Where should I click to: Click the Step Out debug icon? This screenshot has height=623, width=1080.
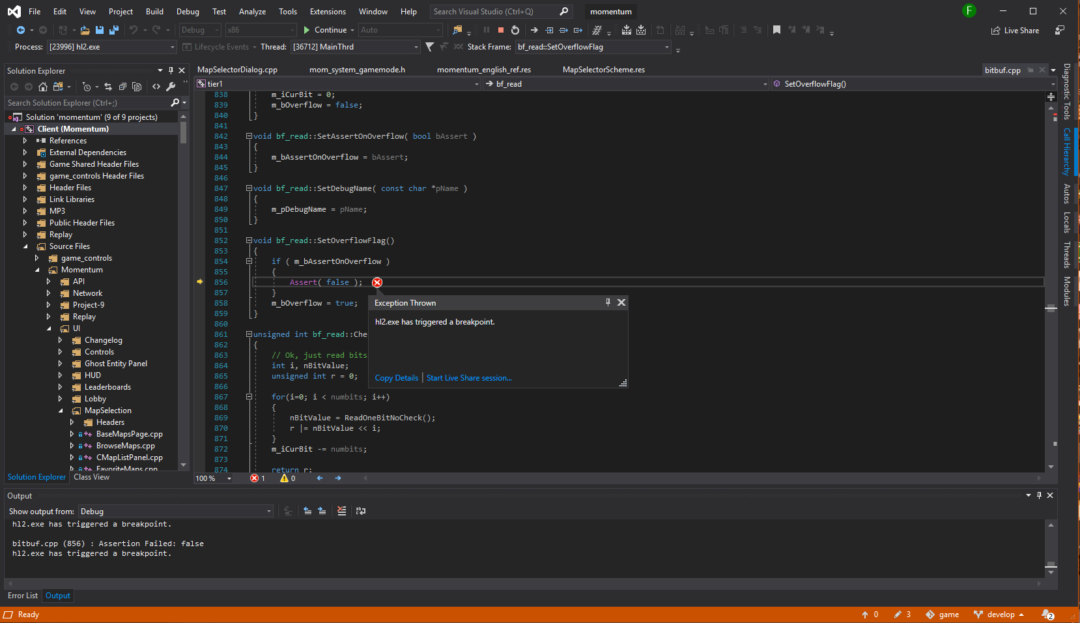tap(578, 30)
